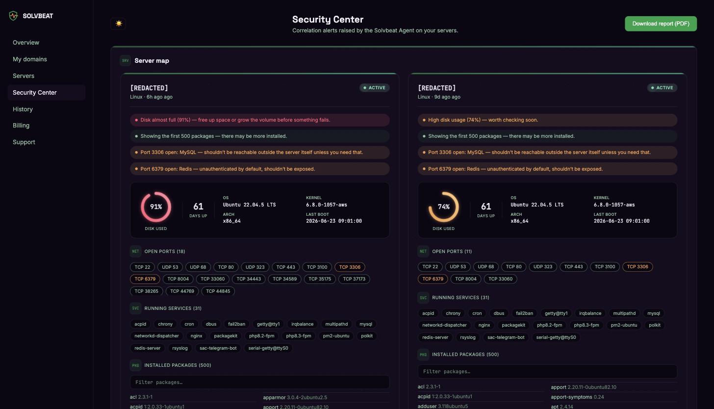Click the TCP 33060 chip in second server
This screenshot has height=409, width=714.
[x=501, y=279]
